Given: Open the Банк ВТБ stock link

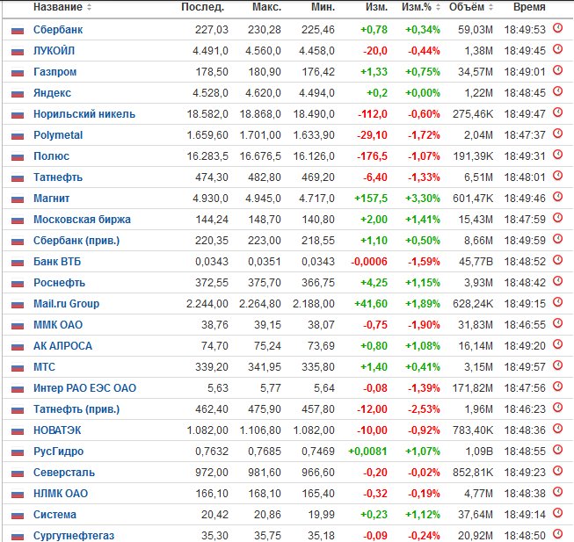Looking at the screenshot, I should pyautogui.click(x=57, y=262).
